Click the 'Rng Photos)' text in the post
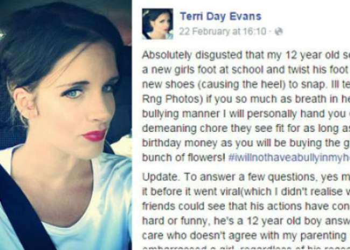The width and height of the screenshot is (350, 250). pos(172,100)
